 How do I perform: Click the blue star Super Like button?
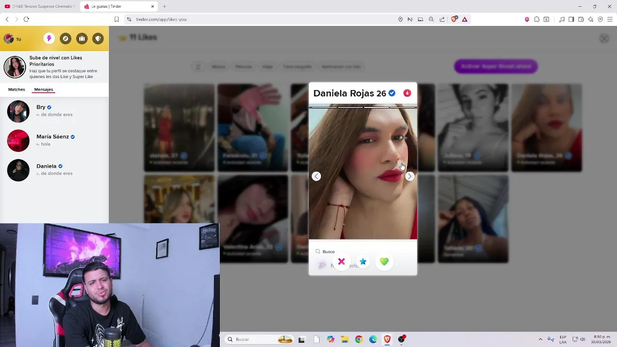pyautogui.click(x=363, y=262)
